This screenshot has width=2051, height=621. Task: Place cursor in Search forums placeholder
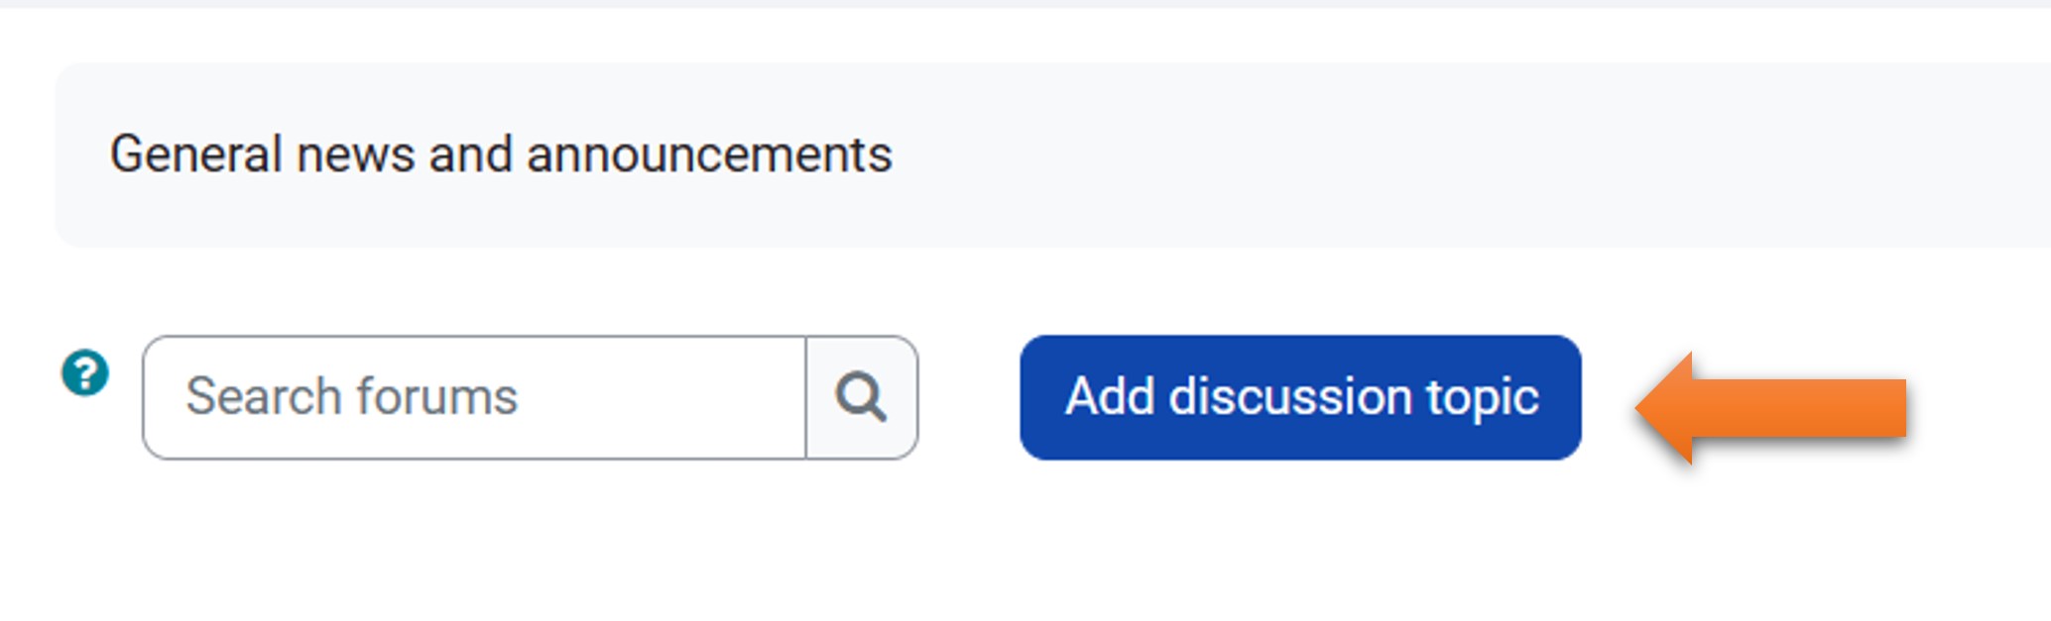click(x=352, y=397)
